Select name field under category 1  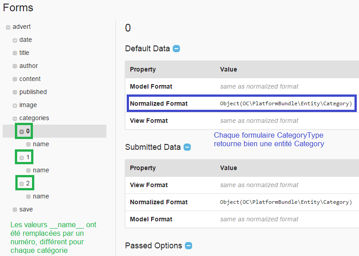pos(41,170)
